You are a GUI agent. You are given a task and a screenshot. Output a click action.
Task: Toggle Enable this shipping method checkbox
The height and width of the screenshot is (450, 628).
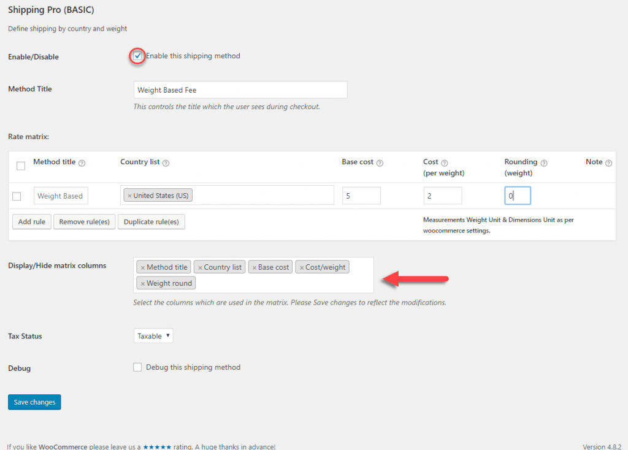click(137, 56)
